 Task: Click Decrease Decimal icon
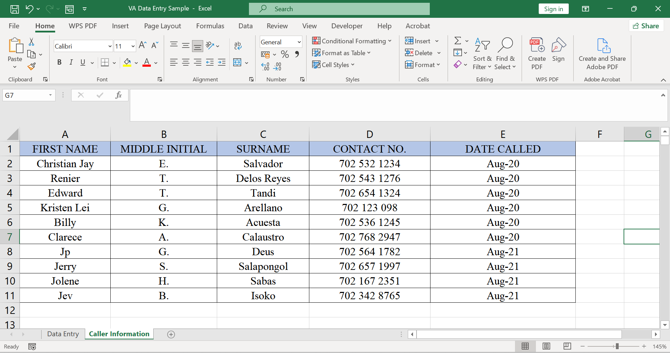278,66
